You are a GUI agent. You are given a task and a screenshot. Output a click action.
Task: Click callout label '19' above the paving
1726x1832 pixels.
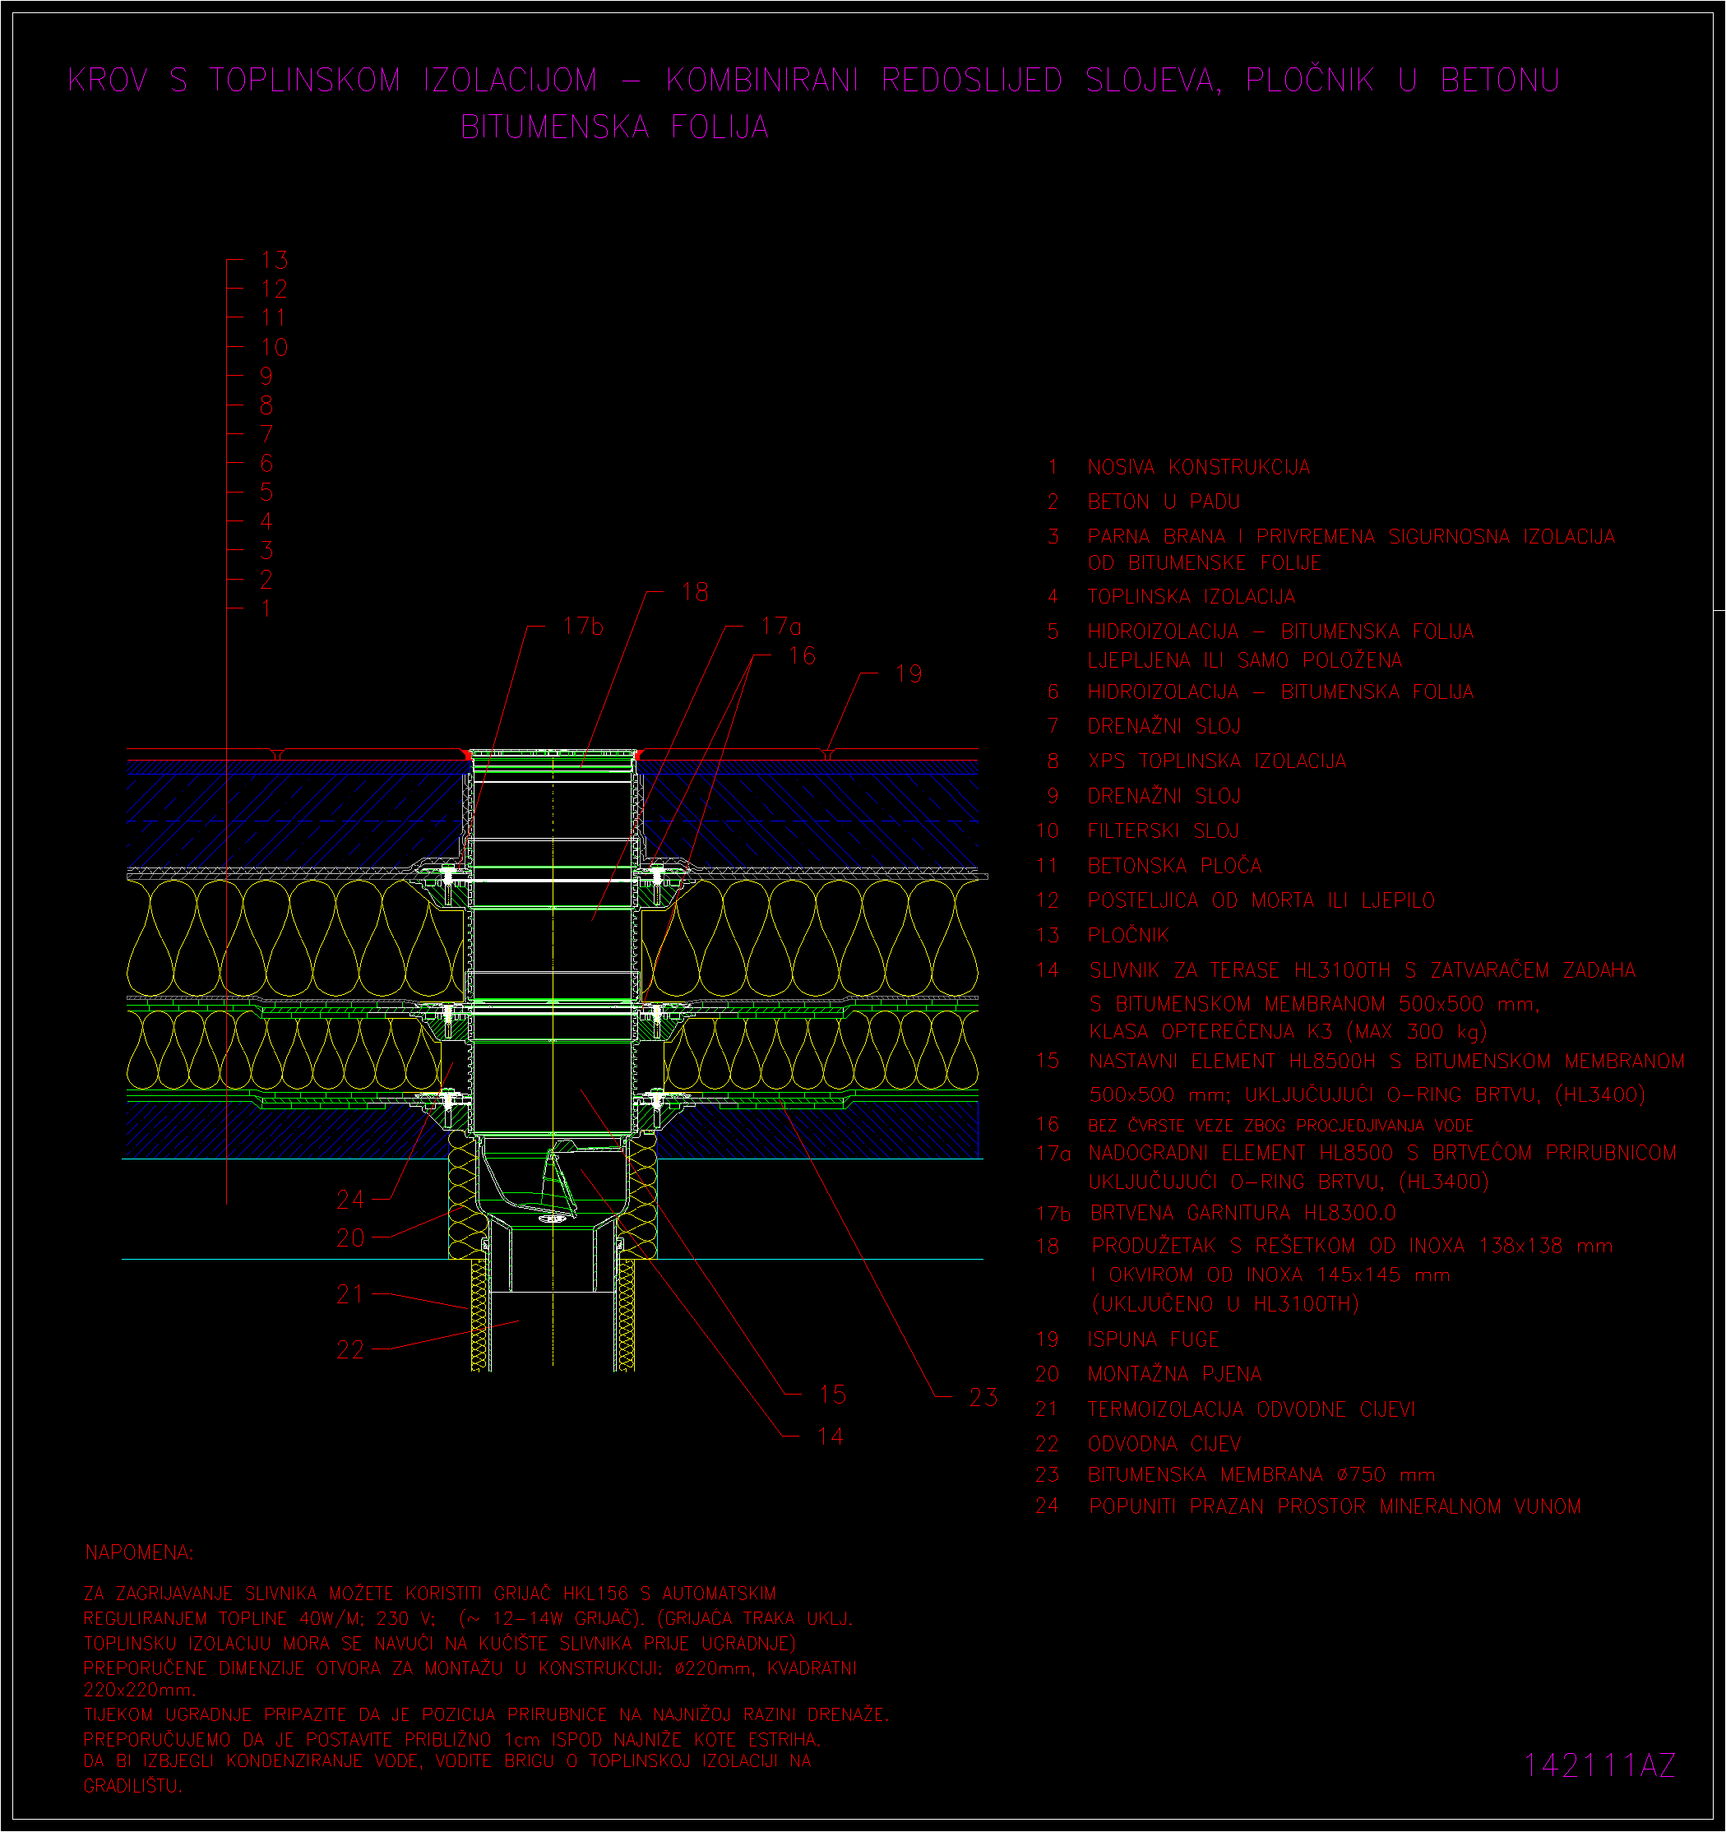pos(909,674)
